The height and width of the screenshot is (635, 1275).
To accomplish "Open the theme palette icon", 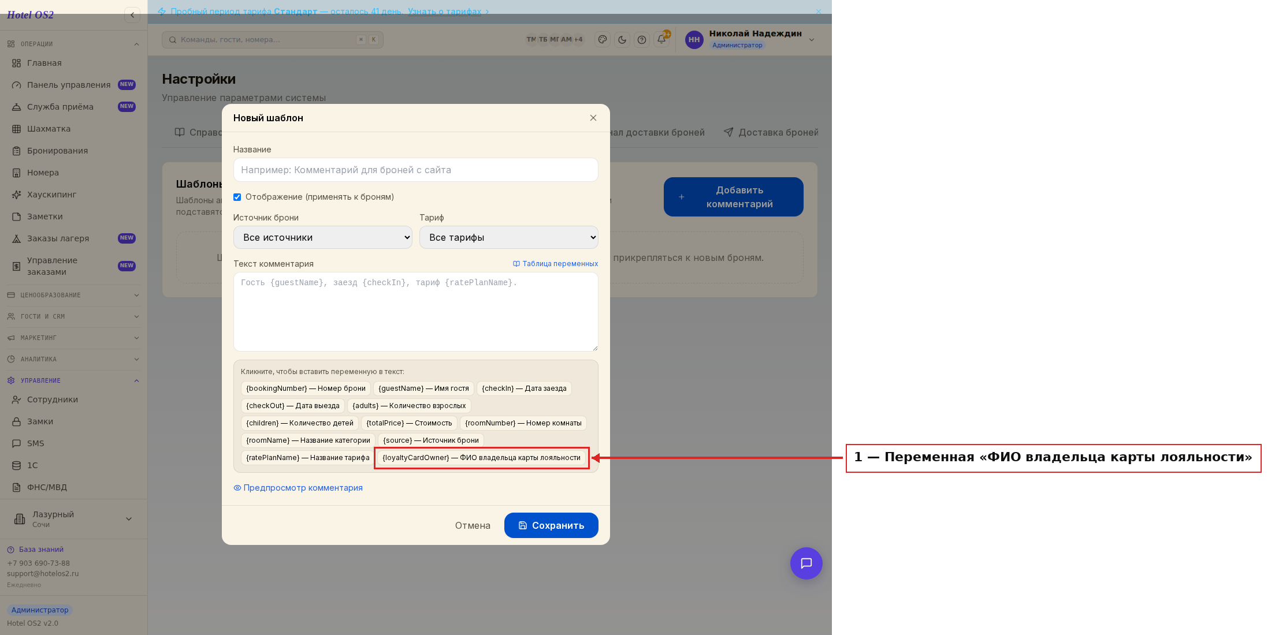I will click(603, 40).
